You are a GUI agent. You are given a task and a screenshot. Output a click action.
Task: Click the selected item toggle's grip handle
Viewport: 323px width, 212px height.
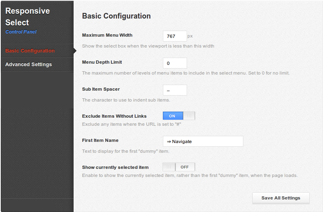pyautogui.click(x=169, y=167)
